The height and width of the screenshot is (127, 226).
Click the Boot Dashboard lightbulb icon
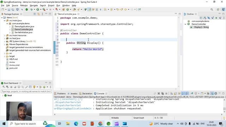tap(34, 87)
